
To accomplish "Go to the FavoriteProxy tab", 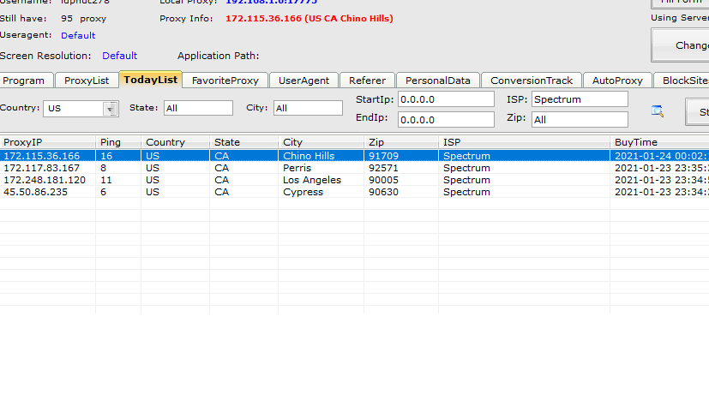I will [225, 81].
